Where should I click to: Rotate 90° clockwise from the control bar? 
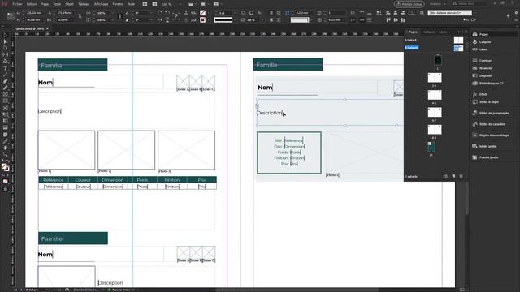tap(160, 13)
